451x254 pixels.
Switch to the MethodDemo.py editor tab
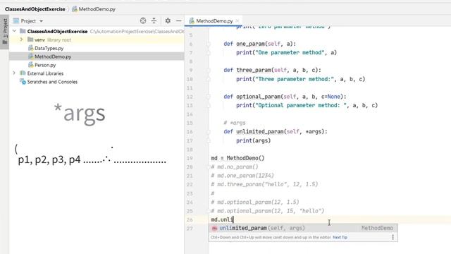(x=214, y=20)
